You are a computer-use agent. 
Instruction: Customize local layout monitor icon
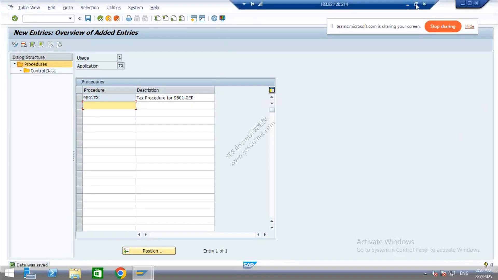223,18
